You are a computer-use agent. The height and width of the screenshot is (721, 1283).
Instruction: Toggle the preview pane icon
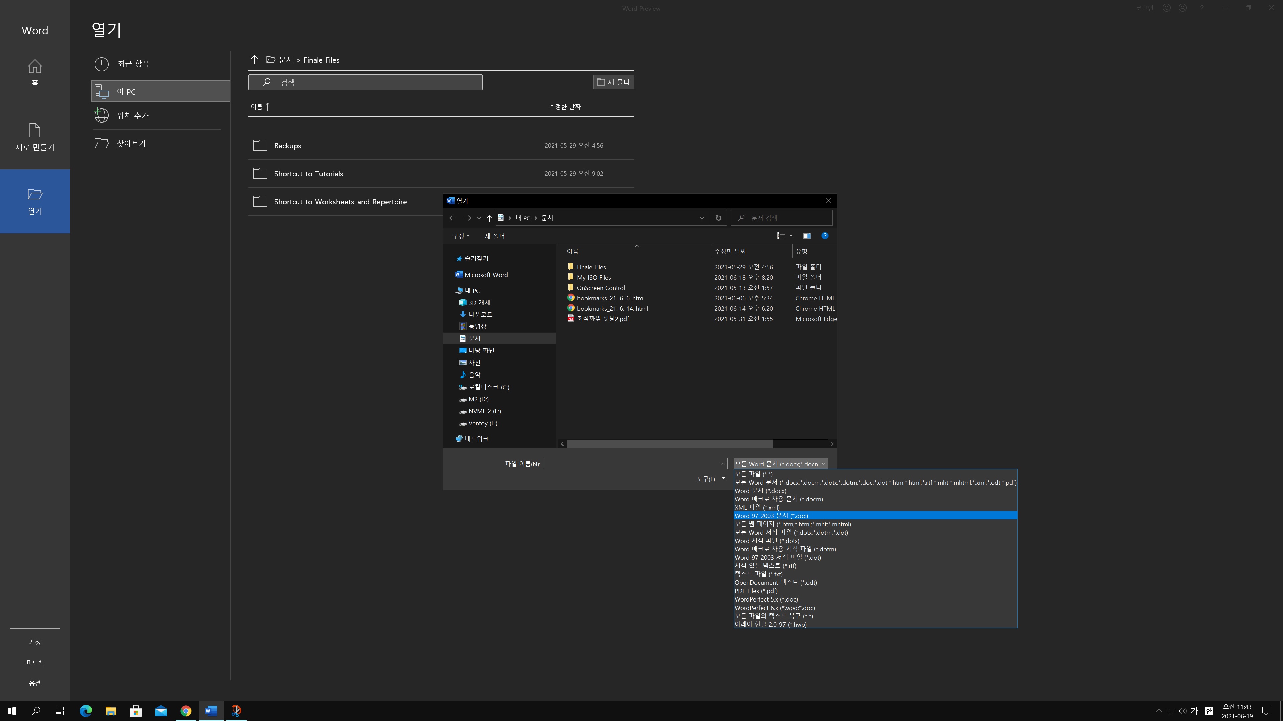tap(807, 236)
